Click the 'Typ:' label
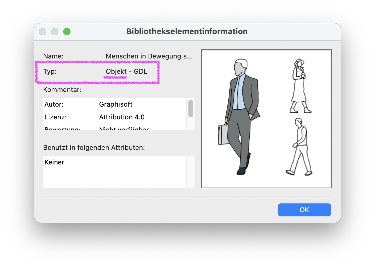Viewport: 375px width, 268px height. tap(50, 72)
